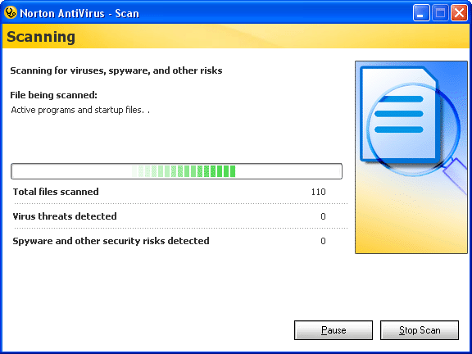Click the green scan progress bar
472x354 pixels.
[x=176, y=171]
